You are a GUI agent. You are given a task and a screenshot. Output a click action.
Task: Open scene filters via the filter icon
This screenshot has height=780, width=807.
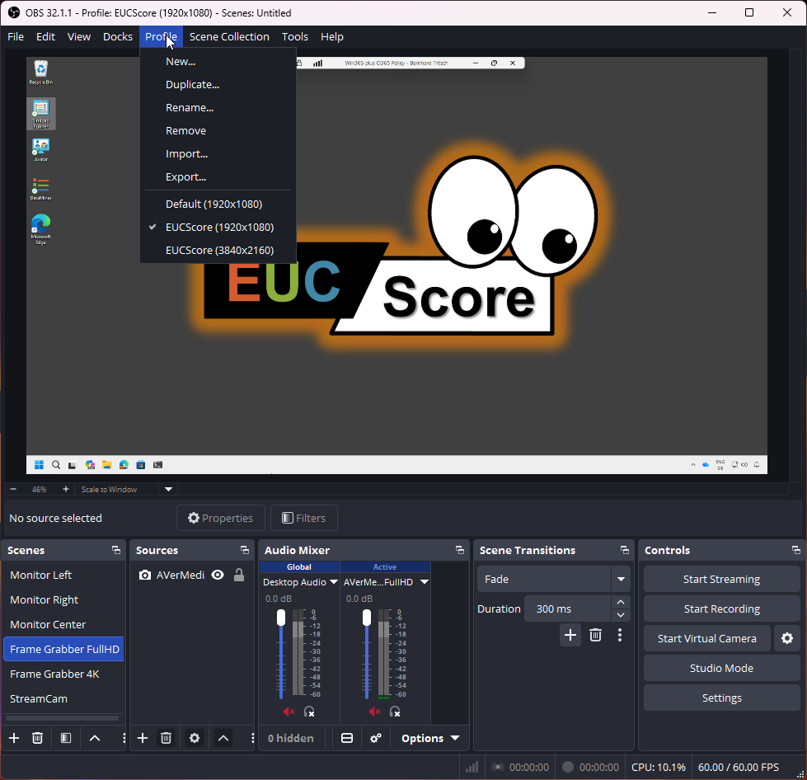pyautogui.click(x=65, y=738)
